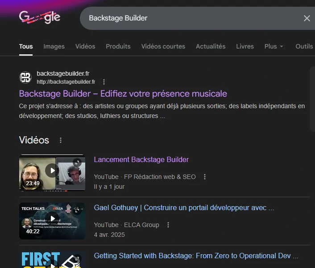Click the Google logo
The width and height of the screenshot is (315, 268).
[40, 18]
